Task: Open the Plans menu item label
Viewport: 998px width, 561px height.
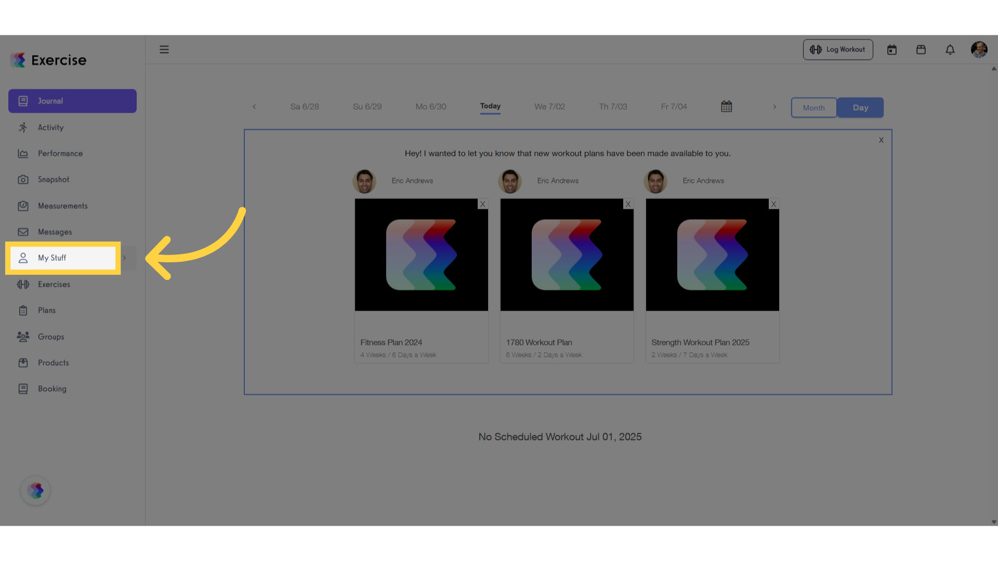Action: pyautogui.click(x=47, y=310)
